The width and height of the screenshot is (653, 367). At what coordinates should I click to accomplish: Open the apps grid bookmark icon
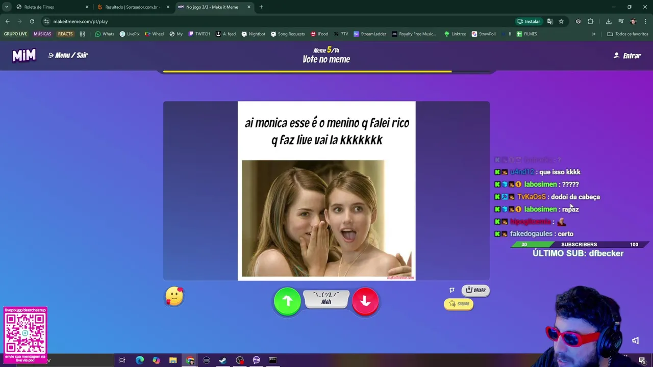point(82,34)
